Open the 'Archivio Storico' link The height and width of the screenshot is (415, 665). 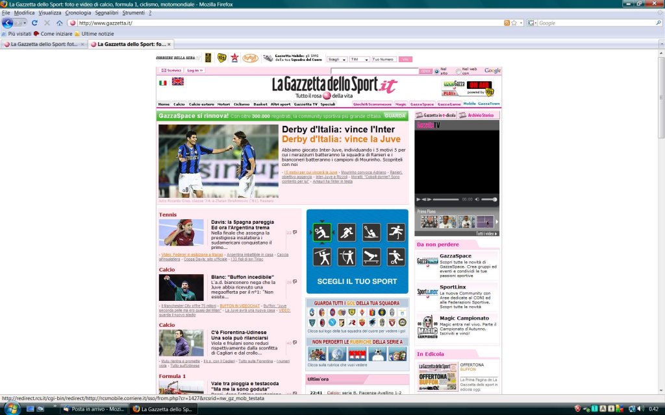tap(480, 115)
